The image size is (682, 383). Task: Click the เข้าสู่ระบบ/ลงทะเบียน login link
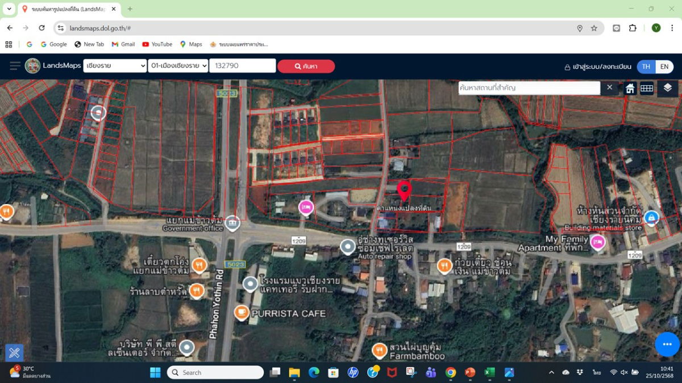point(597,66)
